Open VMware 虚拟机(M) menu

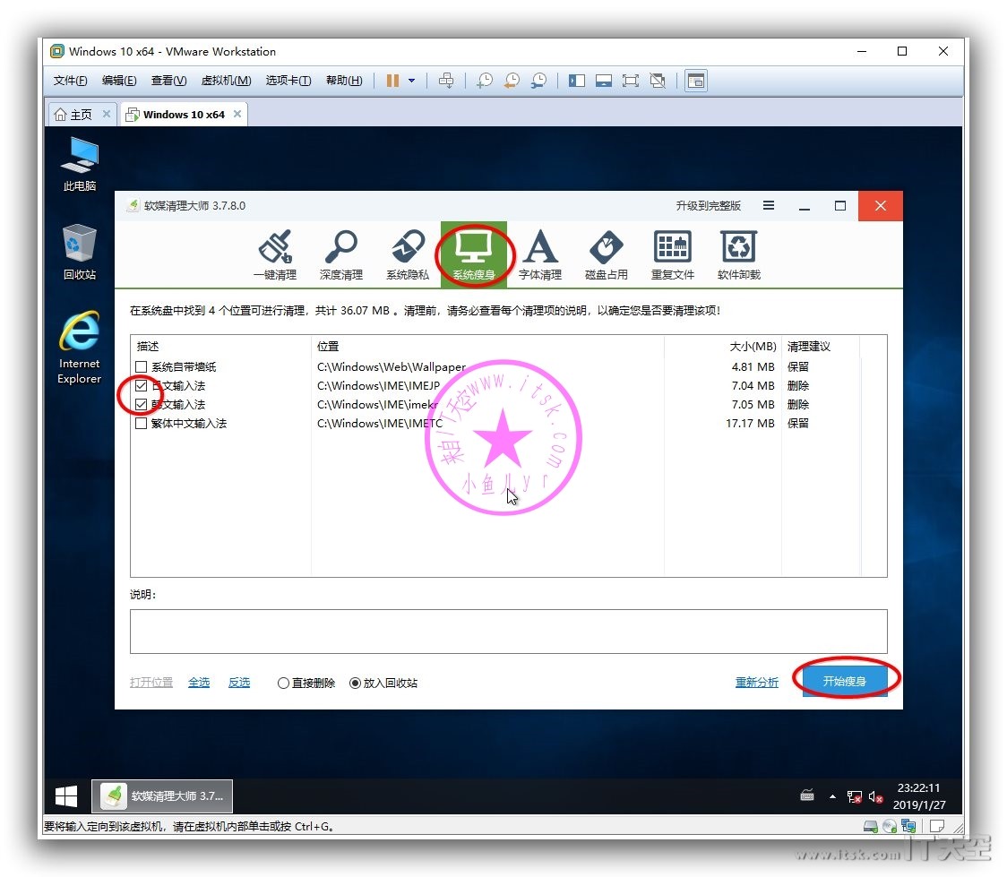(226, 81)
